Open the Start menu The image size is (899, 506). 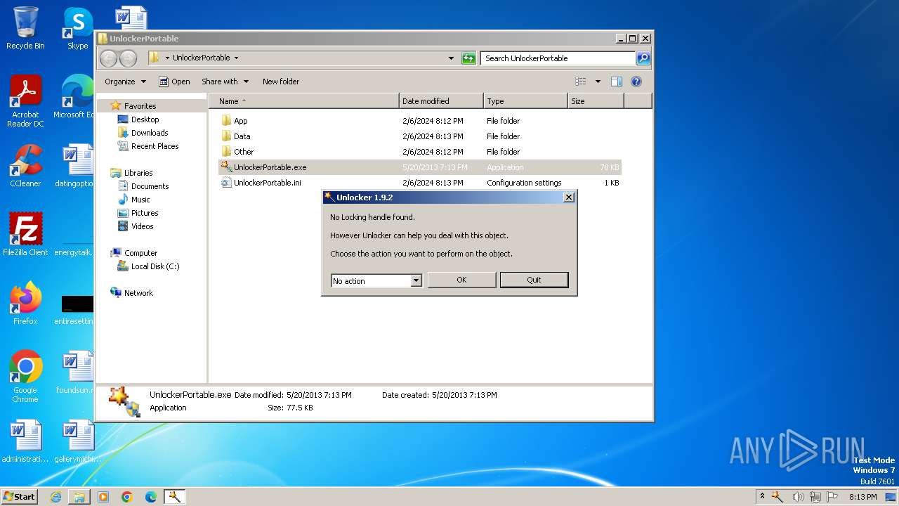point(19,497)
